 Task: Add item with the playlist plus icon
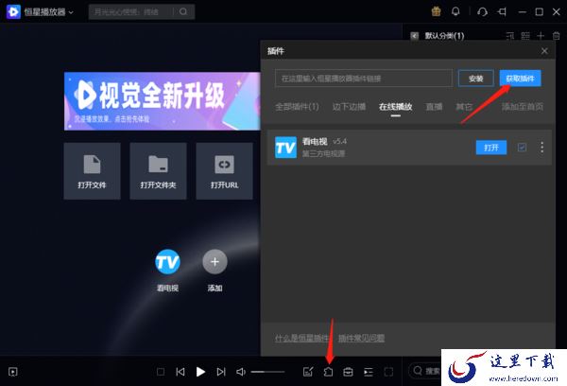click(x=541, y=36)
